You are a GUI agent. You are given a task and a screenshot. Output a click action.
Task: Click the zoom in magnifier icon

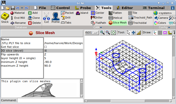[102, 33]
